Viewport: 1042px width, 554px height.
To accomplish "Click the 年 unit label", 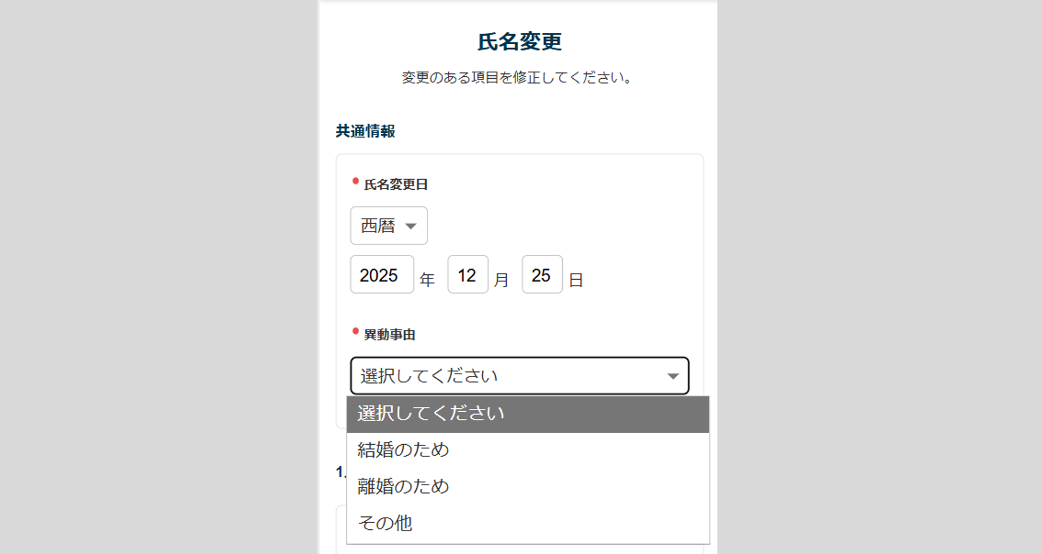I will (x=427, y=280).
